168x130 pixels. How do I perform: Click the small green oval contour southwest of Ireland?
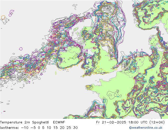pos(56,73)
